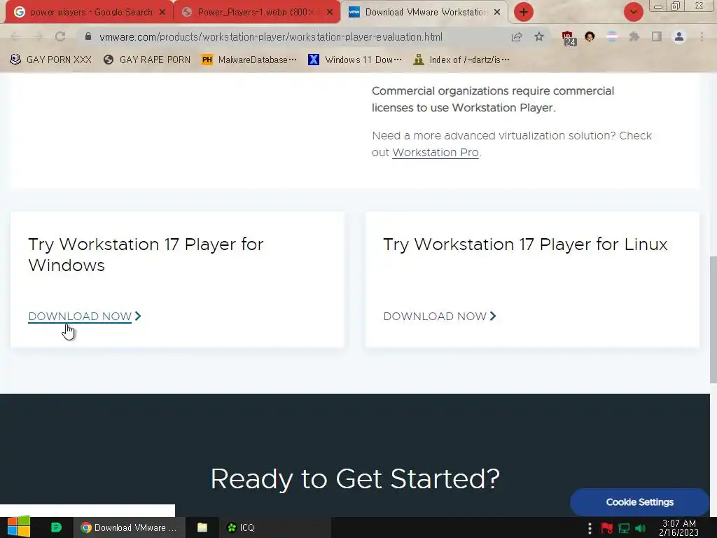Share this page using the share icon
Image resolution: width=717 pixels, height=538 pixels.
517,37
